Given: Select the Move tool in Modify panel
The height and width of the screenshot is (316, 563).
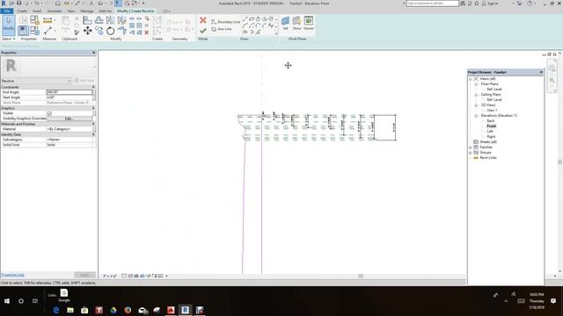Looking at the screenshot, I should click(88, 32).
